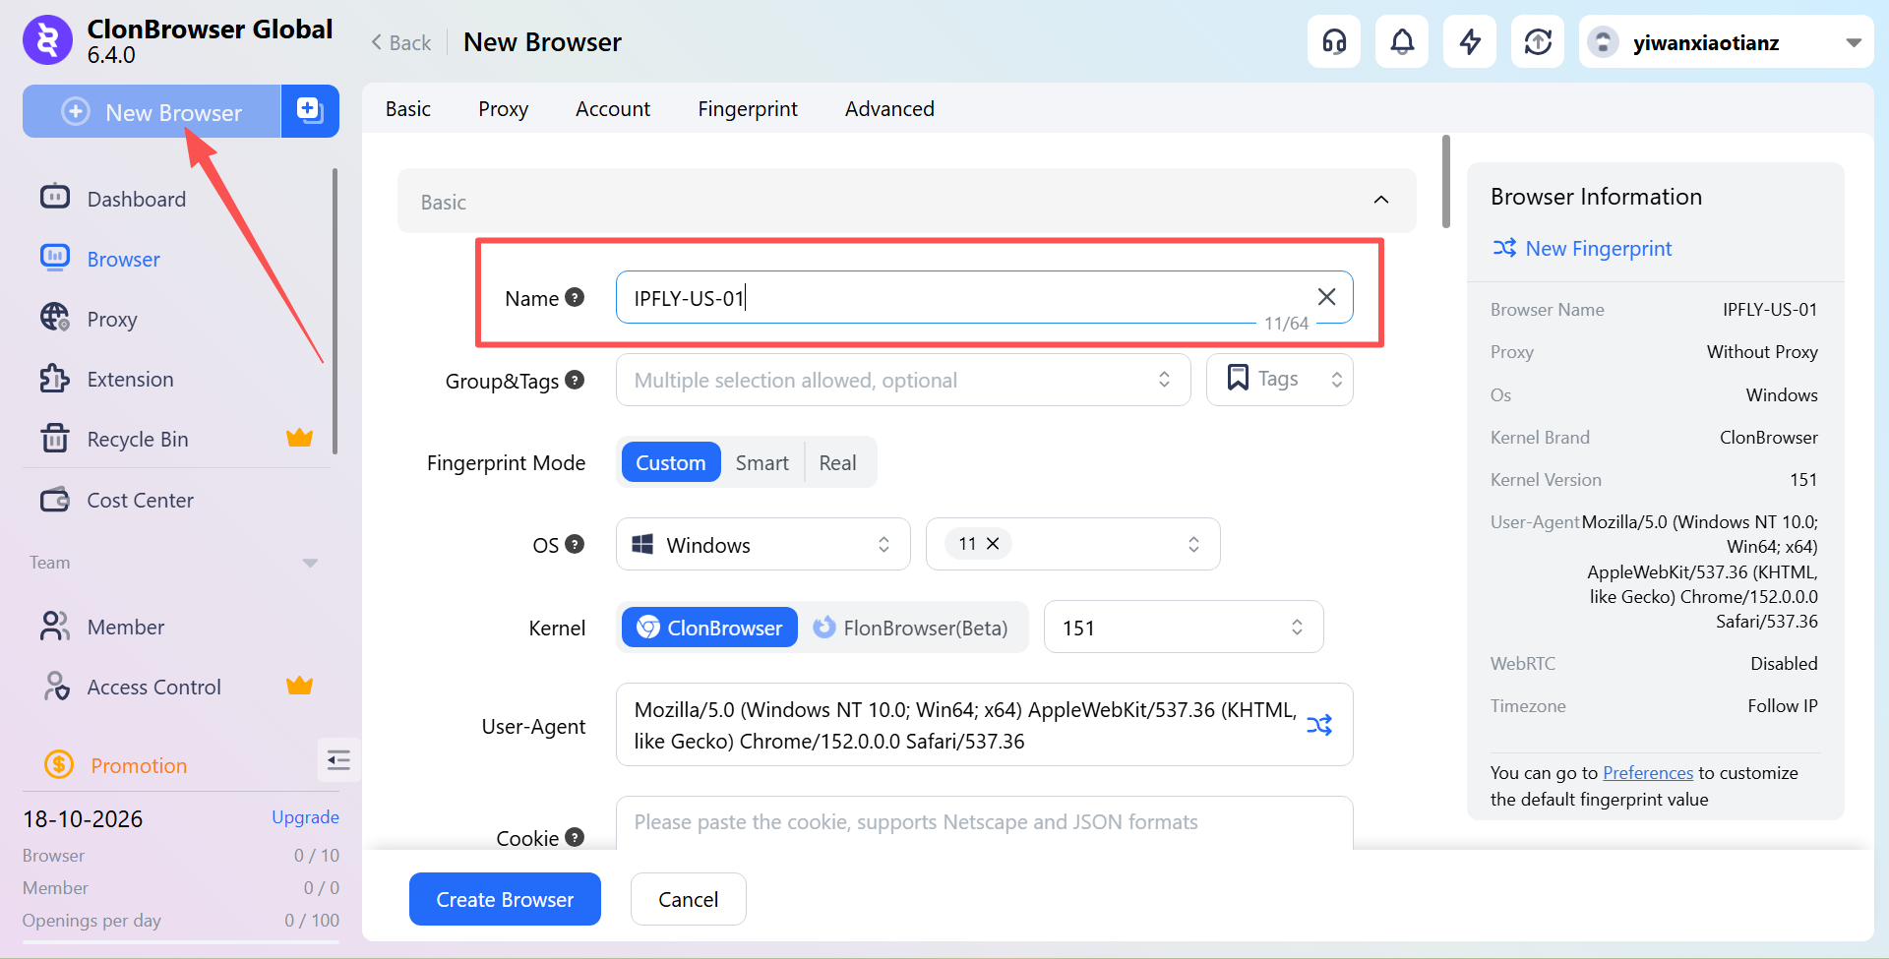1889x959 pixels.
Task: Click the lightning bolt icon
Action: coord(1470,42)
